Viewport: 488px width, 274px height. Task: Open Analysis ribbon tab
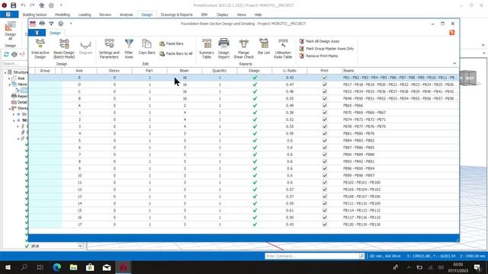pyautogui.click(x=127, y=14)
